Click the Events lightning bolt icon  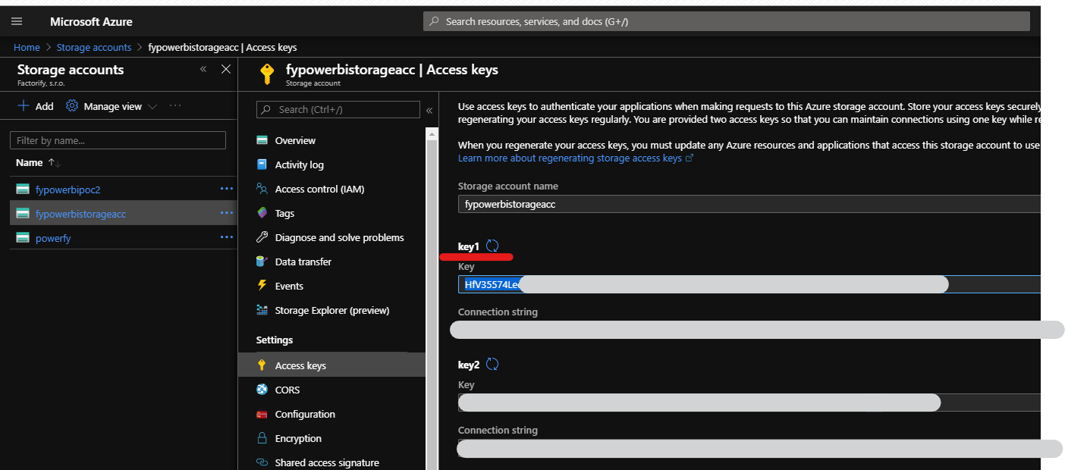click(262, 286)
